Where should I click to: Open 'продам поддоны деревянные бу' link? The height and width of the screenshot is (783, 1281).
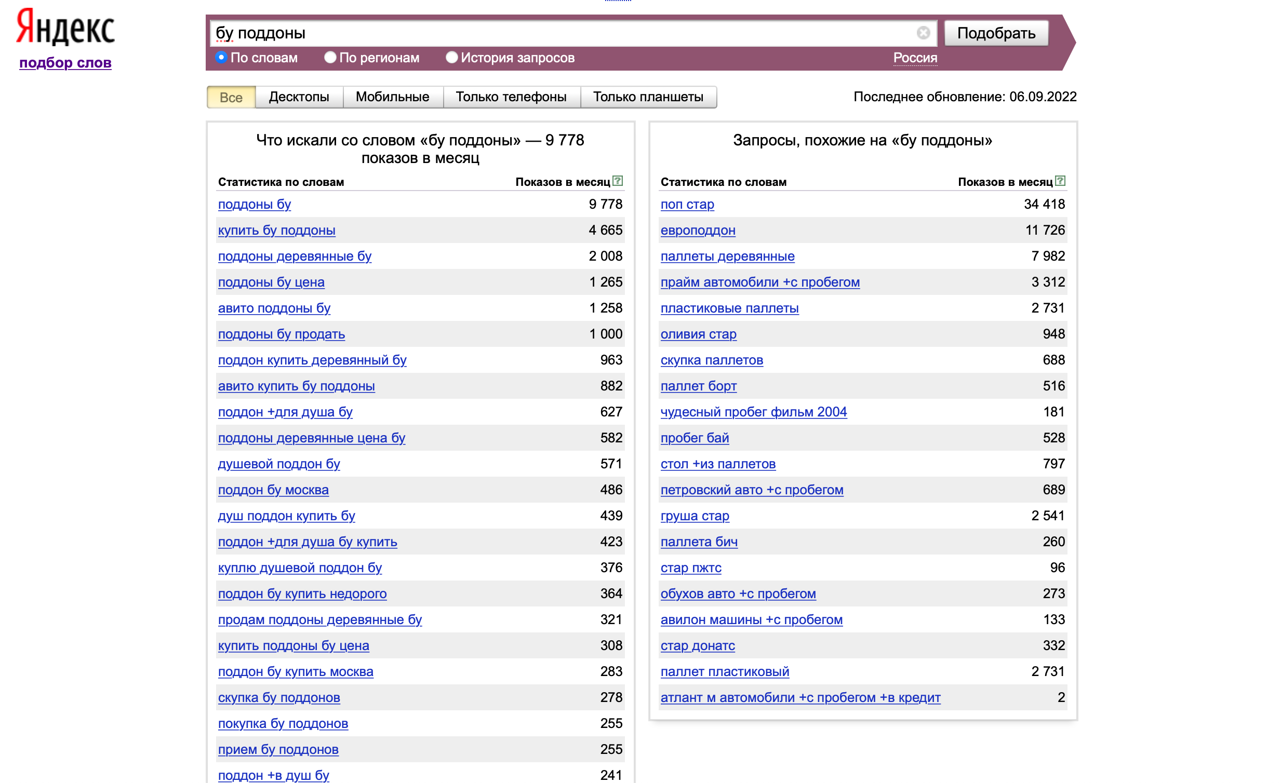pyautogui.click(x=319, y=620)
